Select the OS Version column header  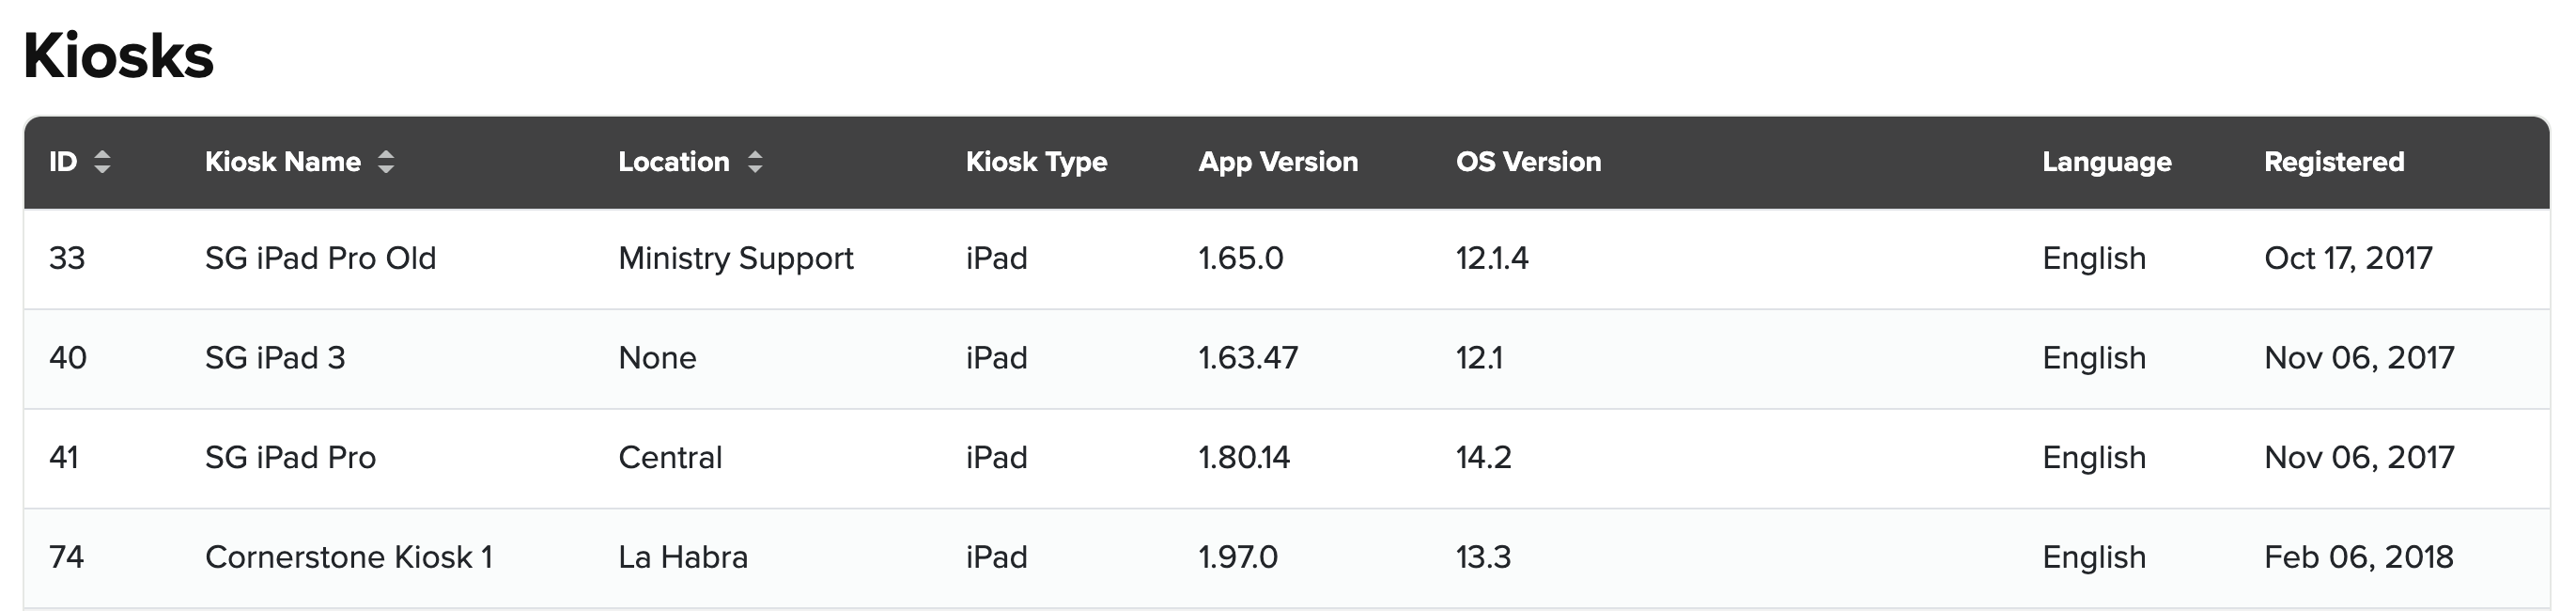pyautogui.click(x=1528, y=162)
